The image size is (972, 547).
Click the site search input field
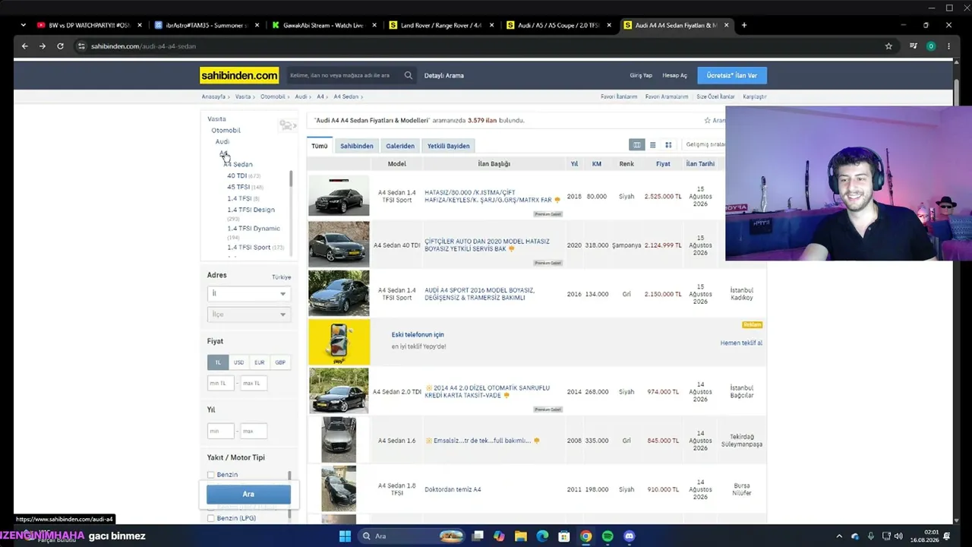(x=344, y=75)
